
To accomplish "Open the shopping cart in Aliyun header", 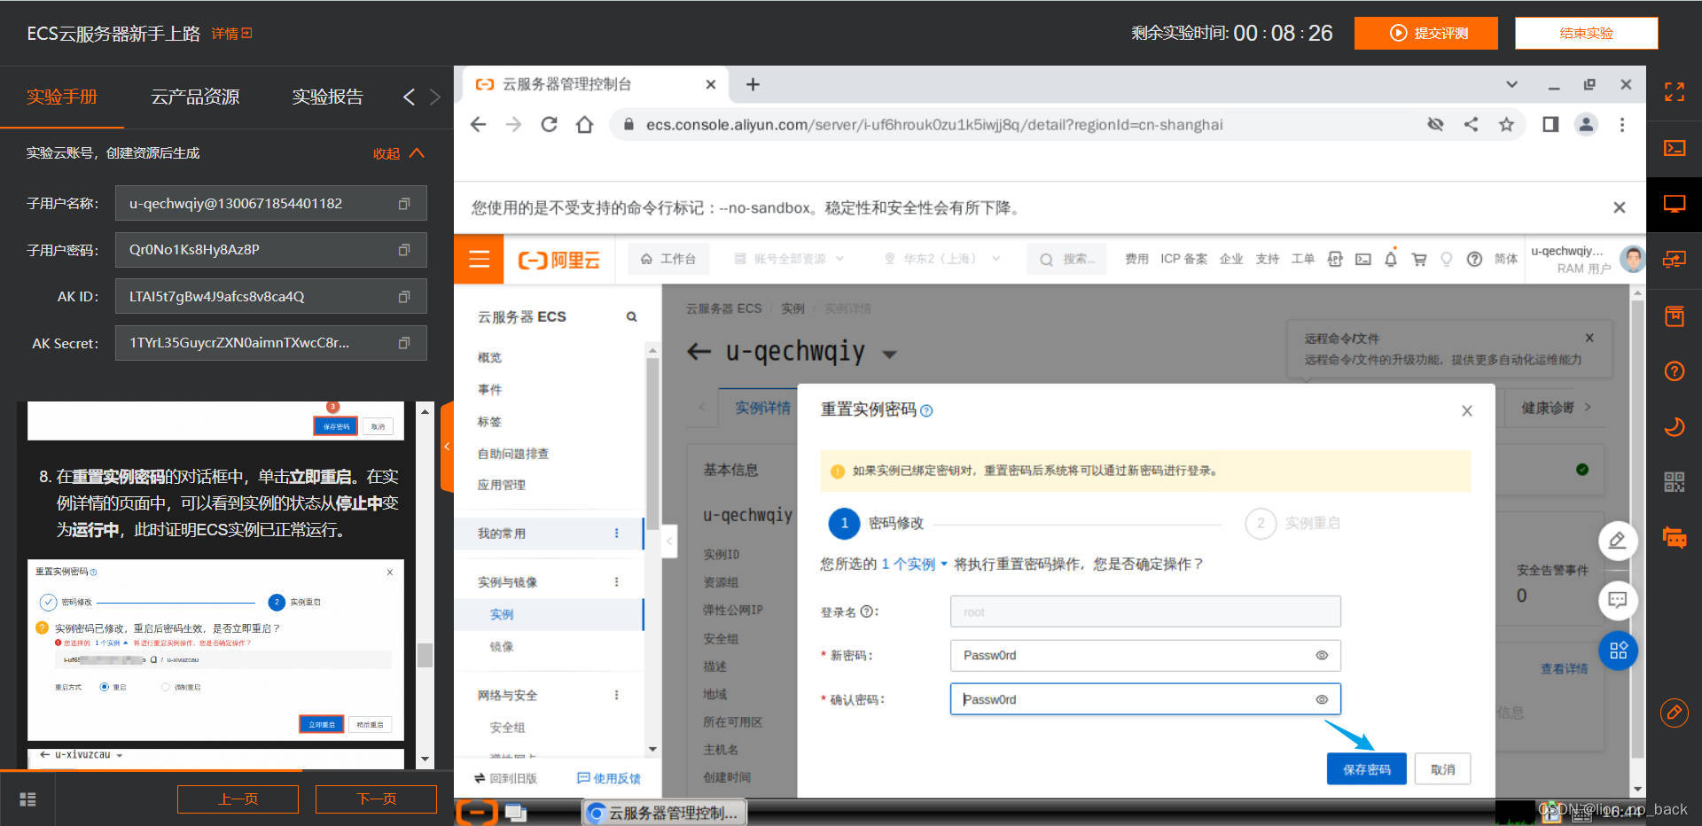I will 1419,259.
